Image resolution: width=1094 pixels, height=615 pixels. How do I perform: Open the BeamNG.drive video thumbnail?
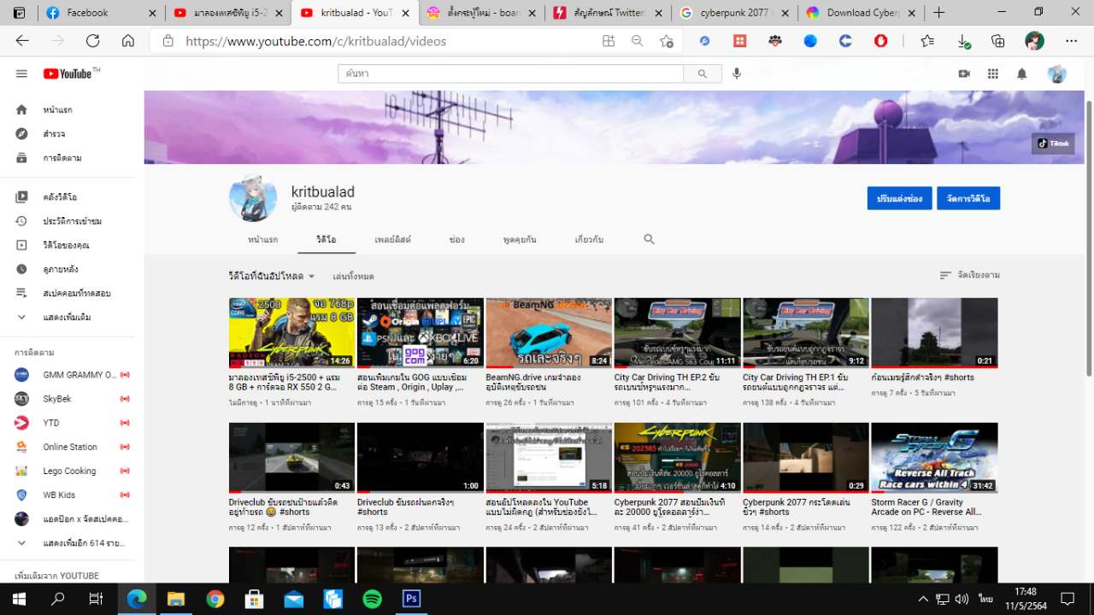pos(549,333)
